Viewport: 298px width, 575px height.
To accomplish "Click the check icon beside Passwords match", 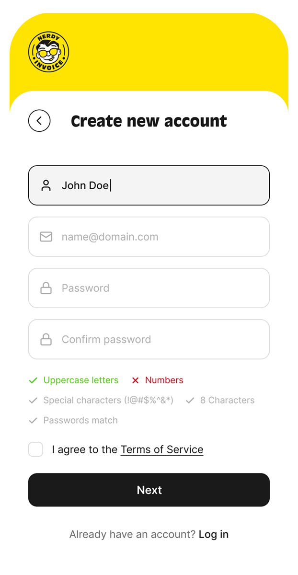I will [33, 421].
